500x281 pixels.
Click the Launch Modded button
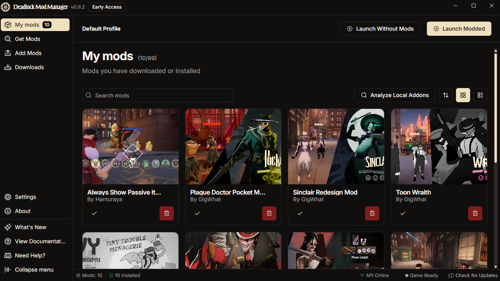459,29
